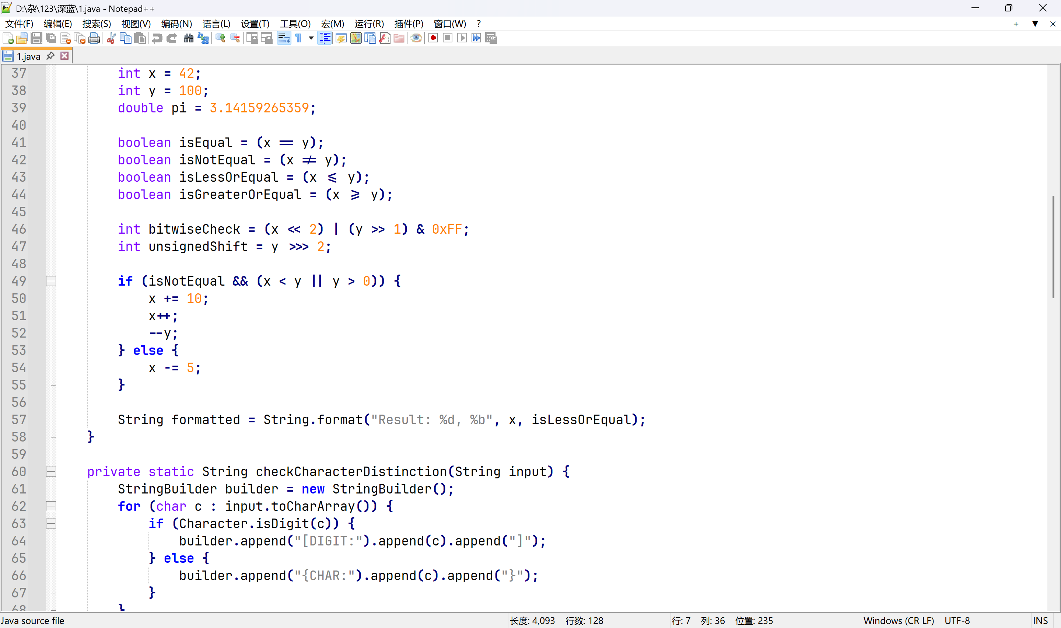Click the Undo arrow icon
The width and height of the screenshot is (1061, 628).
(x=157, y=38)
